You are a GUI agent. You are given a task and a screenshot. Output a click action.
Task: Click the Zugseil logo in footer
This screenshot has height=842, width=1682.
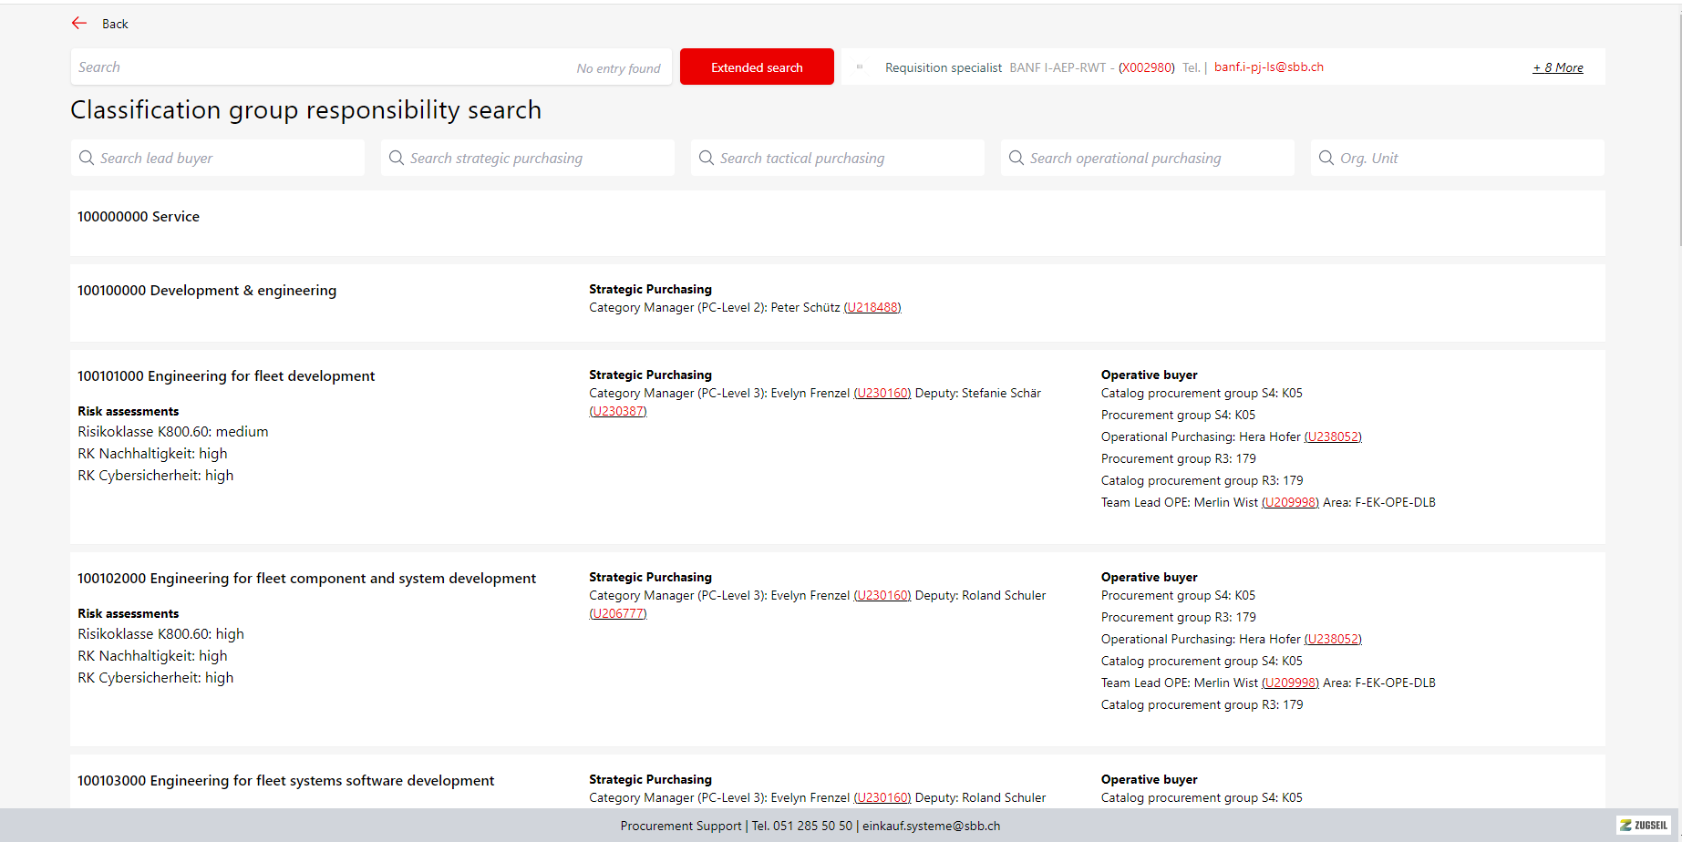pos(1644,825)
